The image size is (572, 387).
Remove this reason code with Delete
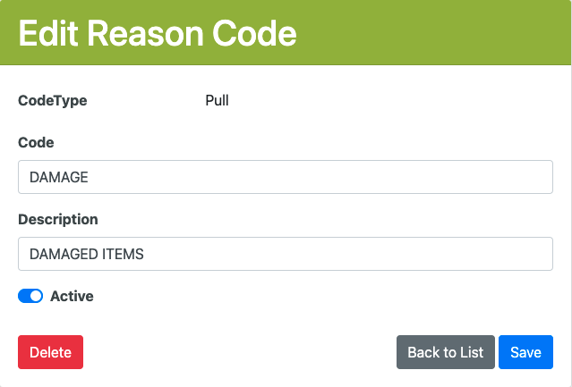click(50, 352)
